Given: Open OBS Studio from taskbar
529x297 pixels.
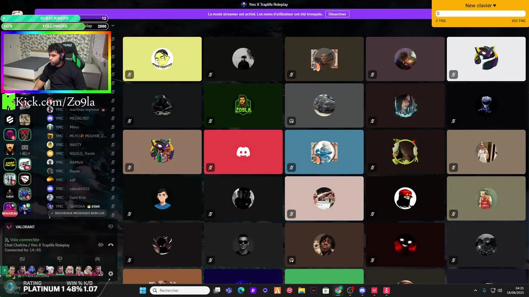Looking at the screenshot, I should click(350, 290).
